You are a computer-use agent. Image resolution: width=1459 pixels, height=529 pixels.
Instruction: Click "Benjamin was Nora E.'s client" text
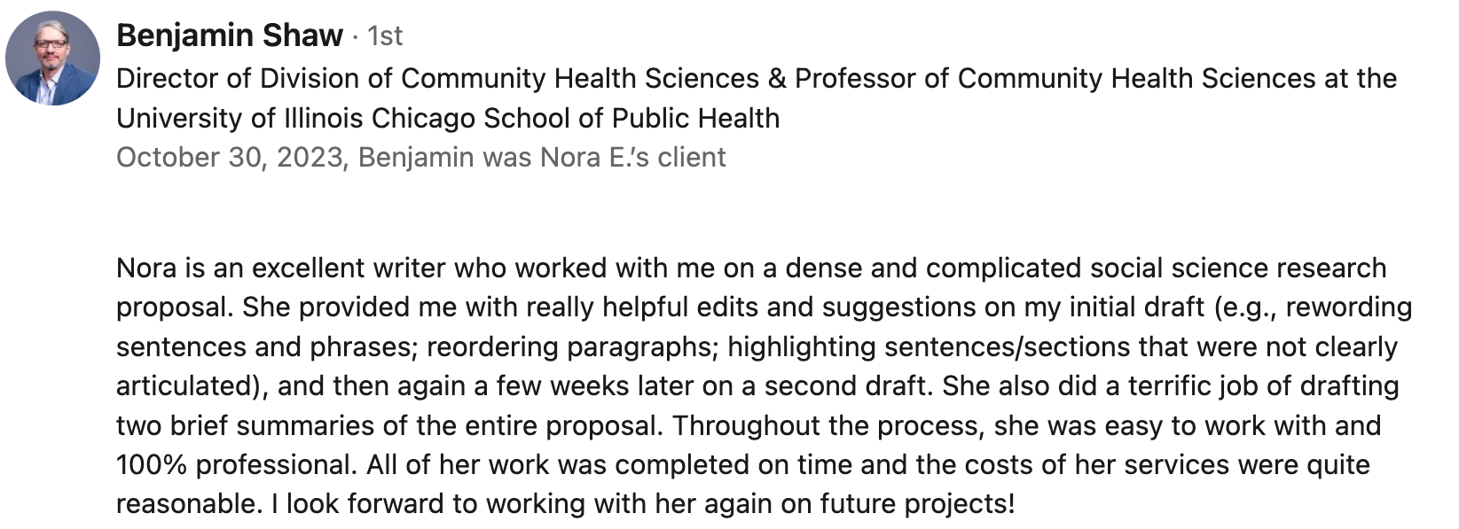(542, 158)
